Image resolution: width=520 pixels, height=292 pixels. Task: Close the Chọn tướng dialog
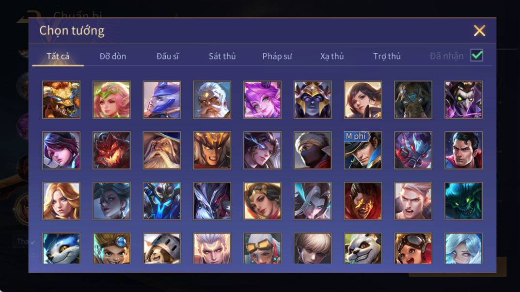479,31
